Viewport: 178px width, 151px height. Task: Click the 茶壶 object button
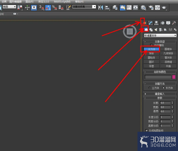pos(152,66)
